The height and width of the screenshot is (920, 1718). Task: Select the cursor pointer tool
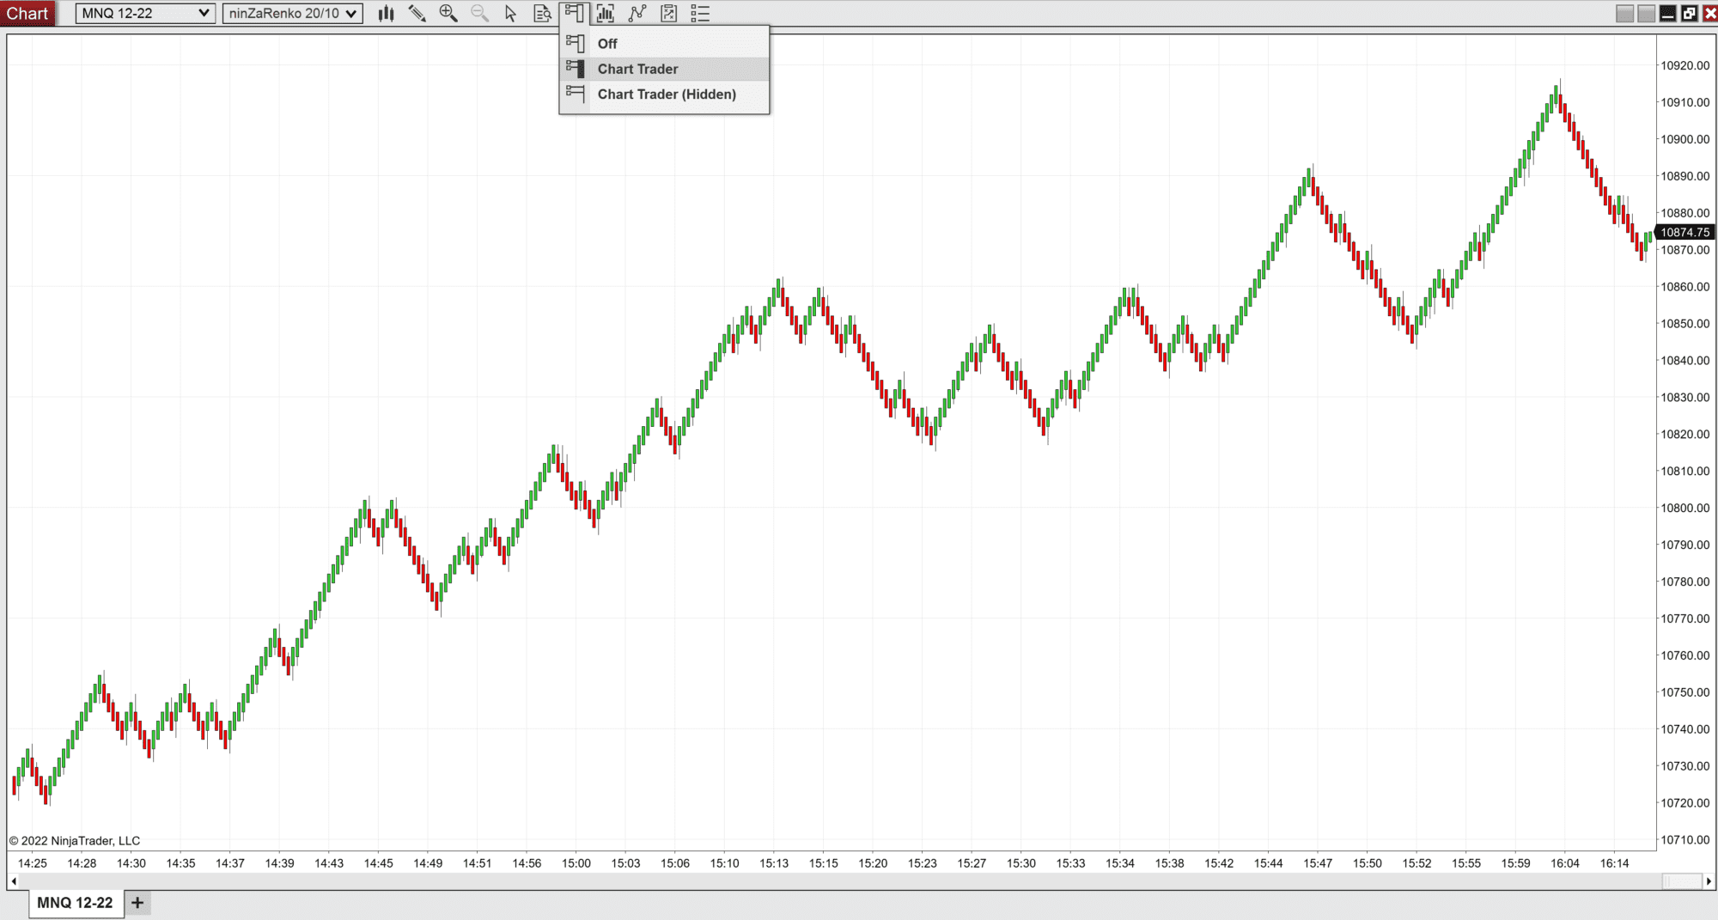click(x=510, y=13)
